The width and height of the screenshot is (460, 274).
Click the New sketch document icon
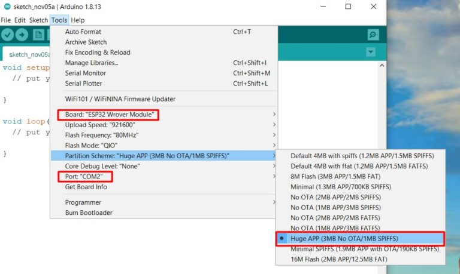pyautogui.click(x=38, y=35)
